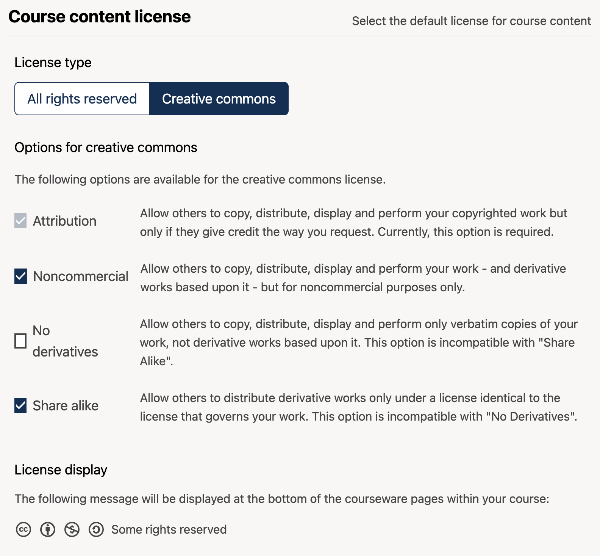Click the Share alike option label
The image size is (600, 556).
66,406
